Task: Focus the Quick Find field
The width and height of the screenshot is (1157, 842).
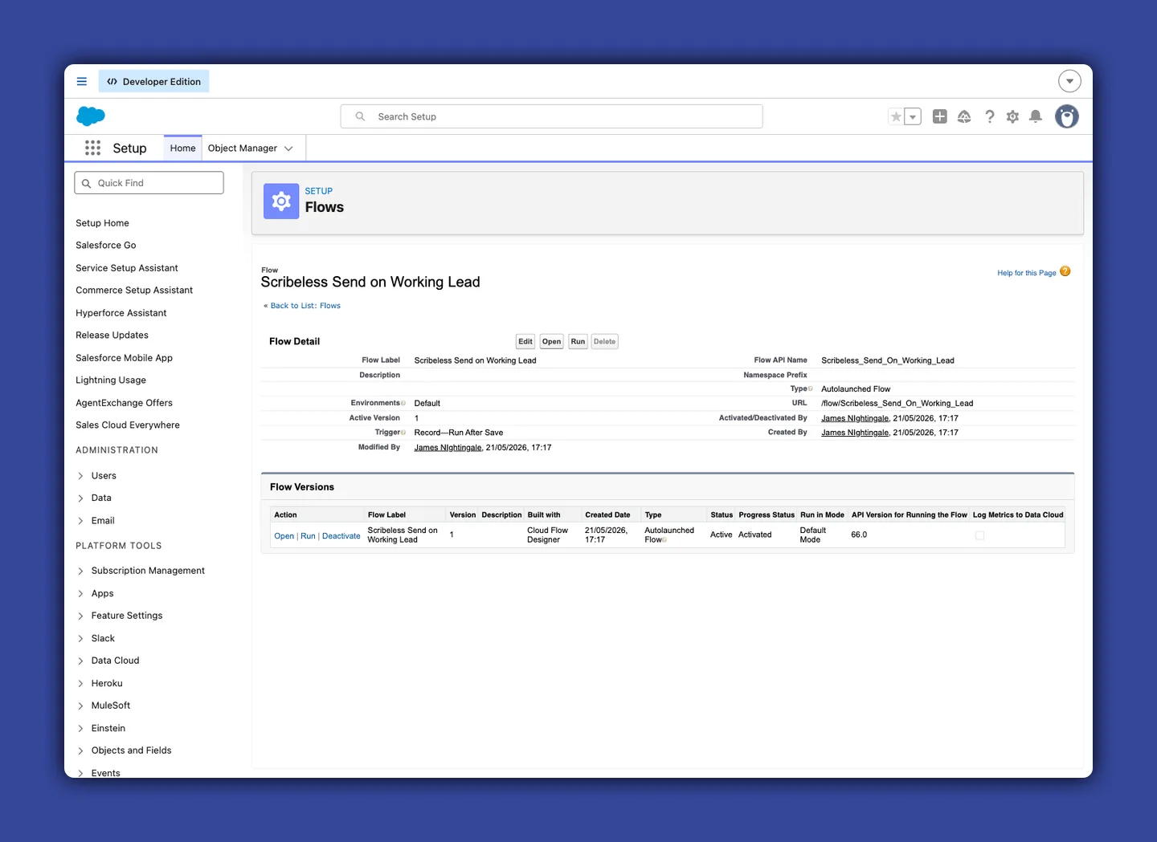Action: (149, 183)
